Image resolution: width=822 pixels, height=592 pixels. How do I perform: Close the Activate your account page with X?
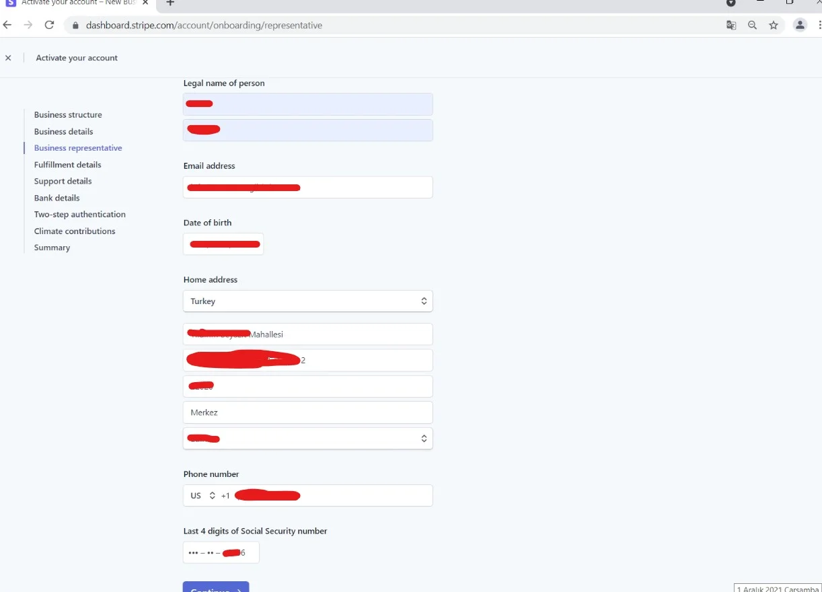pos(8,58)
